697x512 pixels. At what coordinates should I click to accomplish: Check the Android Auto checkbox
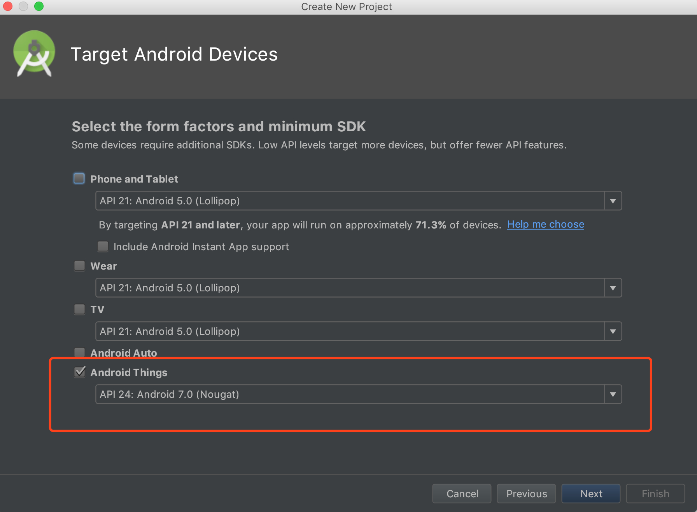coord(79,352)
